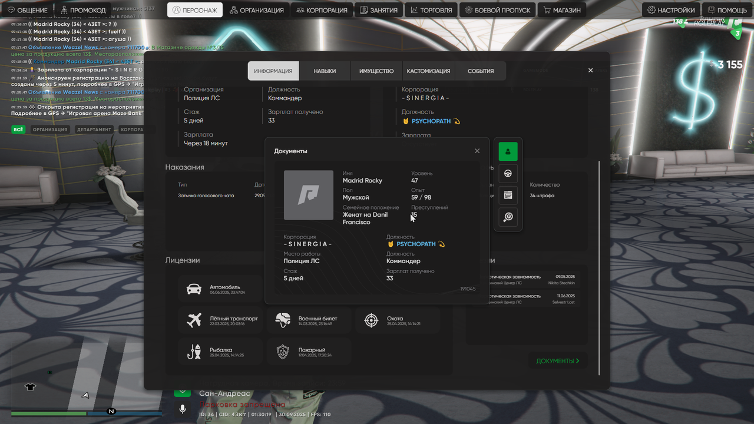The height and width of the screenshot is (424, 754).
Task: Switch to the КАСТОМИЗАЦИЯ tab
Action: [x=428, y=71]
